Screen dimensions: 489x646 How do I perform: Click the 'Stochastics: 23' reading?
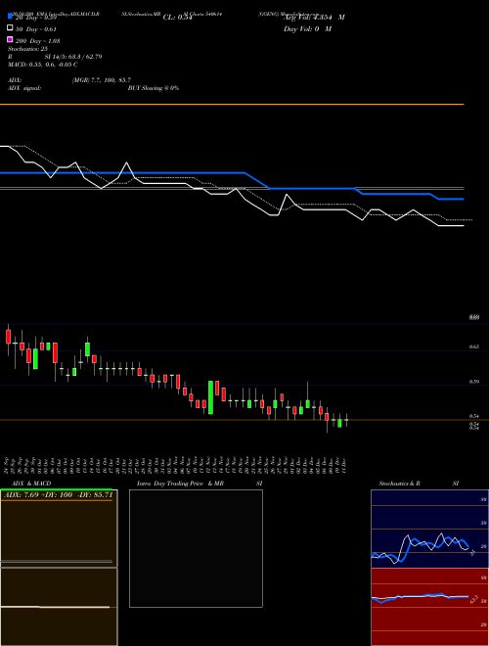27,49
